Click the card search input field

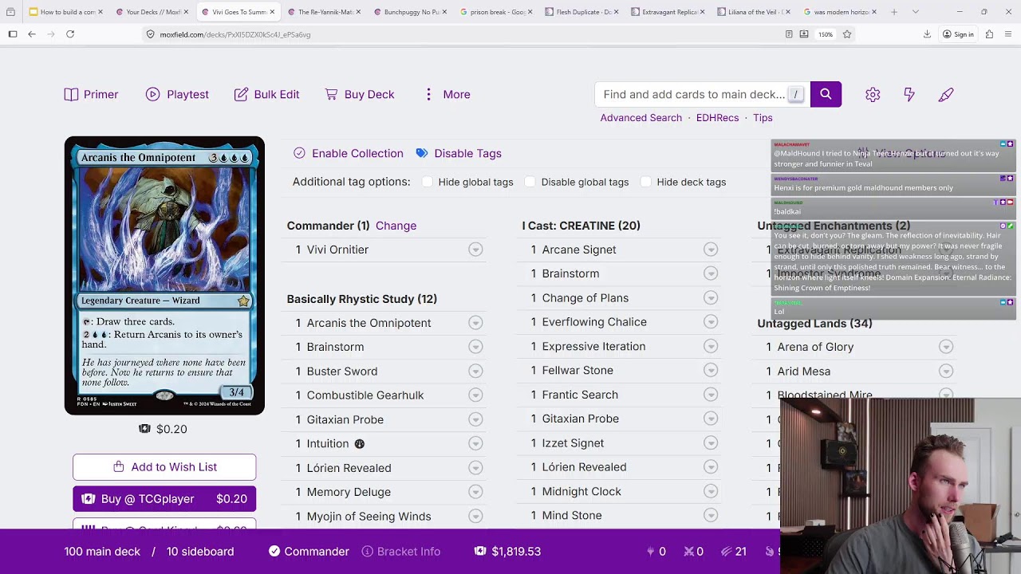coord(702,94)
